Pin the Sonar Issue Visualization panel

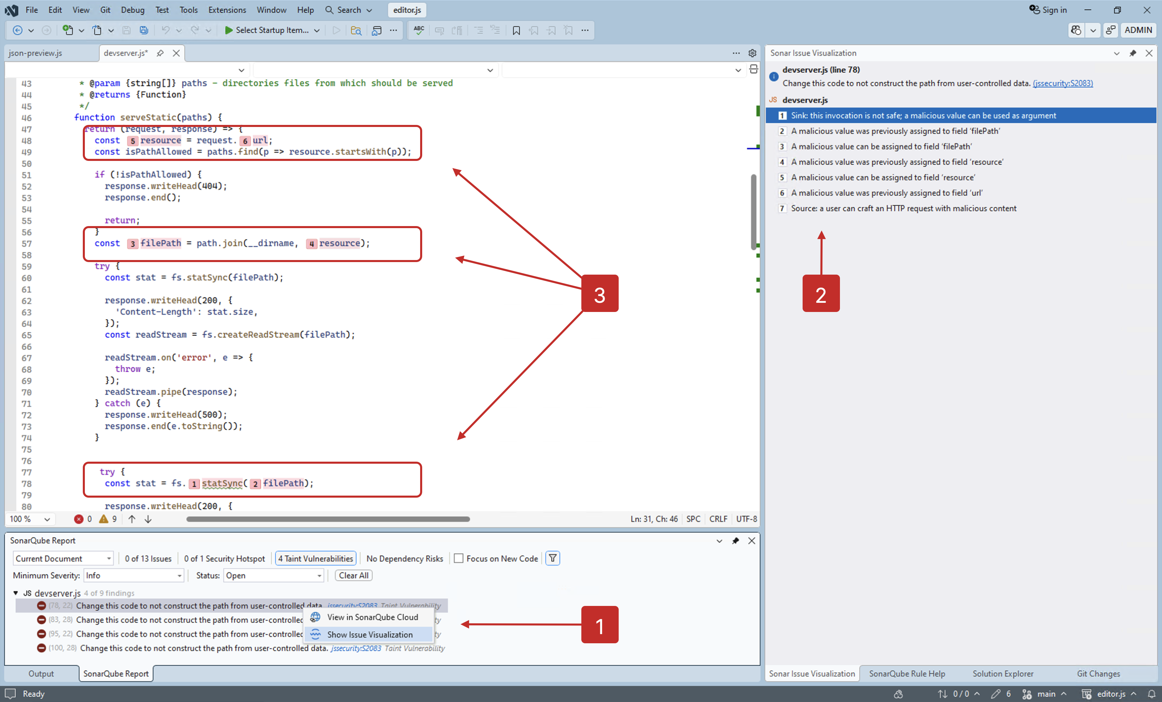1133,53
